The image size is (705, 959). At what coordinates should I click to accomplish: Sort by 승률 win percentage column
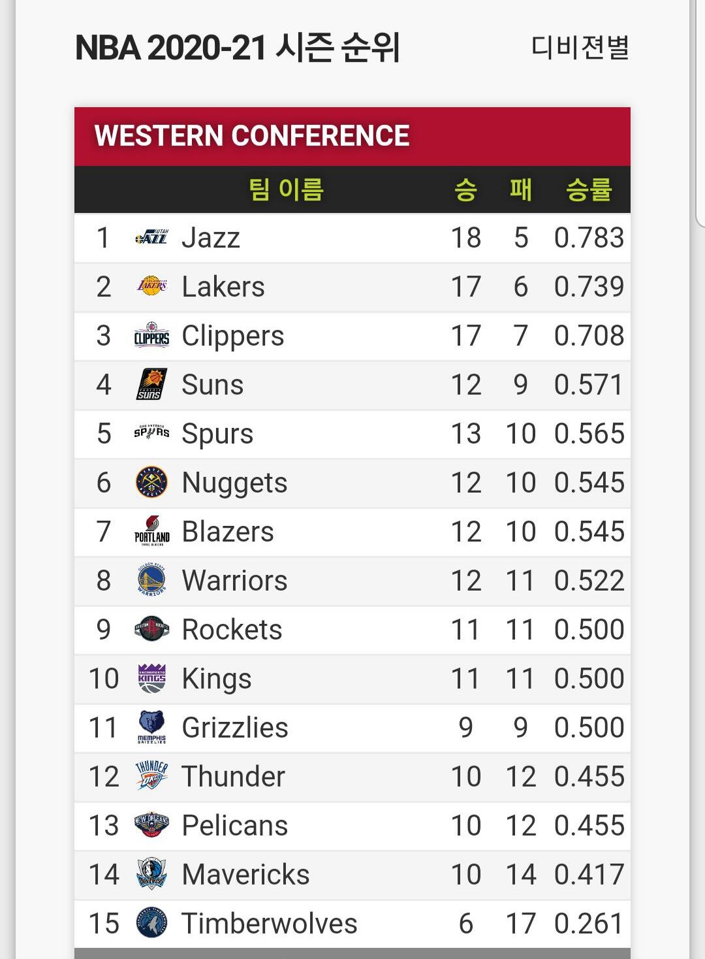589,190
